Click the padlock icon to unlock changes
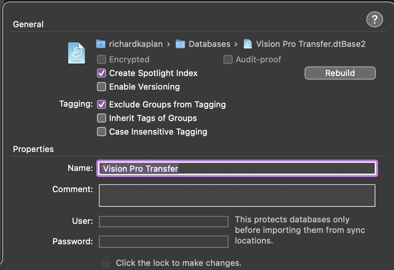The height and width of the screenshot is (270, 394). click(106, 262)
